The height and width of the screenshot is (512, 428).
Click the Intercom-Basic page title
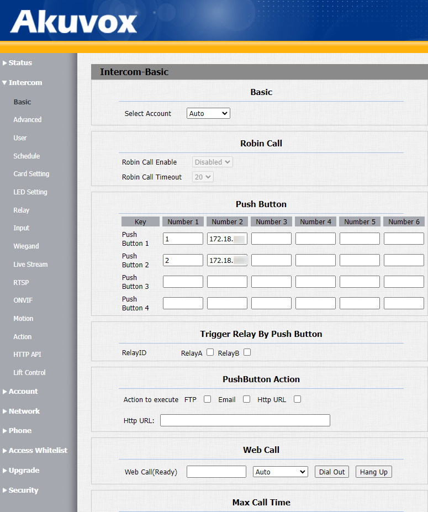[x=134, y=72]
